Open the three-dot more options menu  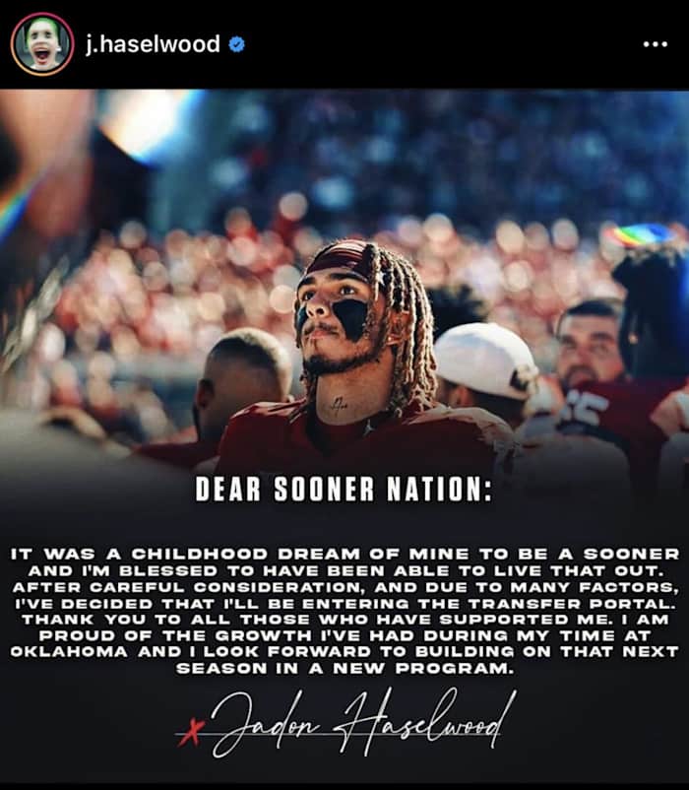tap(656, 44)
